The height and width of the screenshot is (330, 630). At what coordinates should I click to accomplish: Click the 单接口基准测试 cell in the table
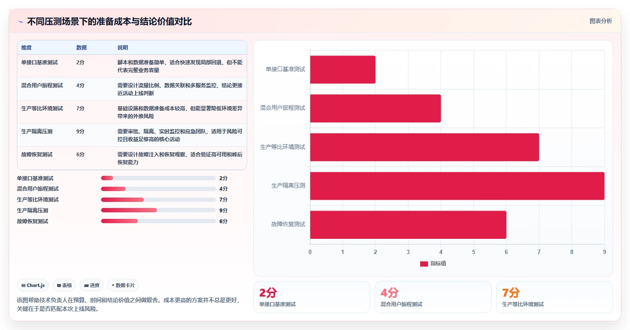[39, 63]
